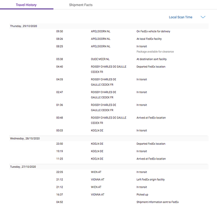Click the 01:36 time entry

pyautogui.click(x=59, y=105)
